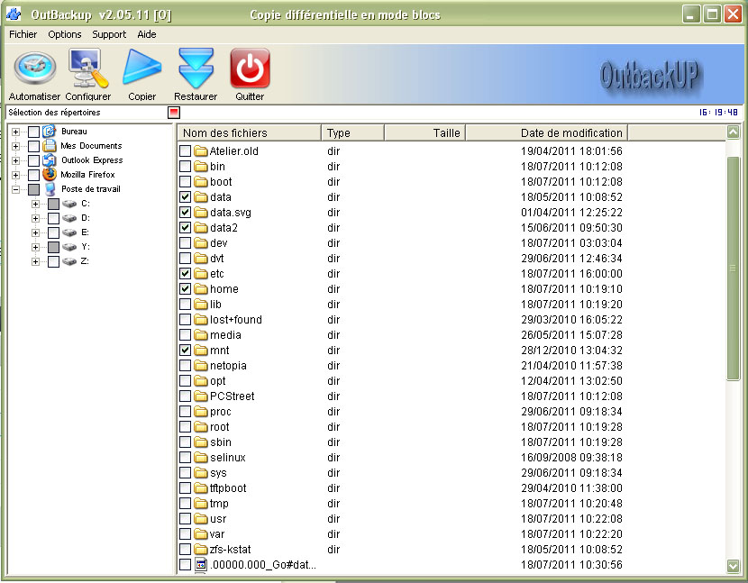Image resolution: width=748 pixels, height=583 pixels.
Task: Click the E: drive icon
Action: click(69, 232)
